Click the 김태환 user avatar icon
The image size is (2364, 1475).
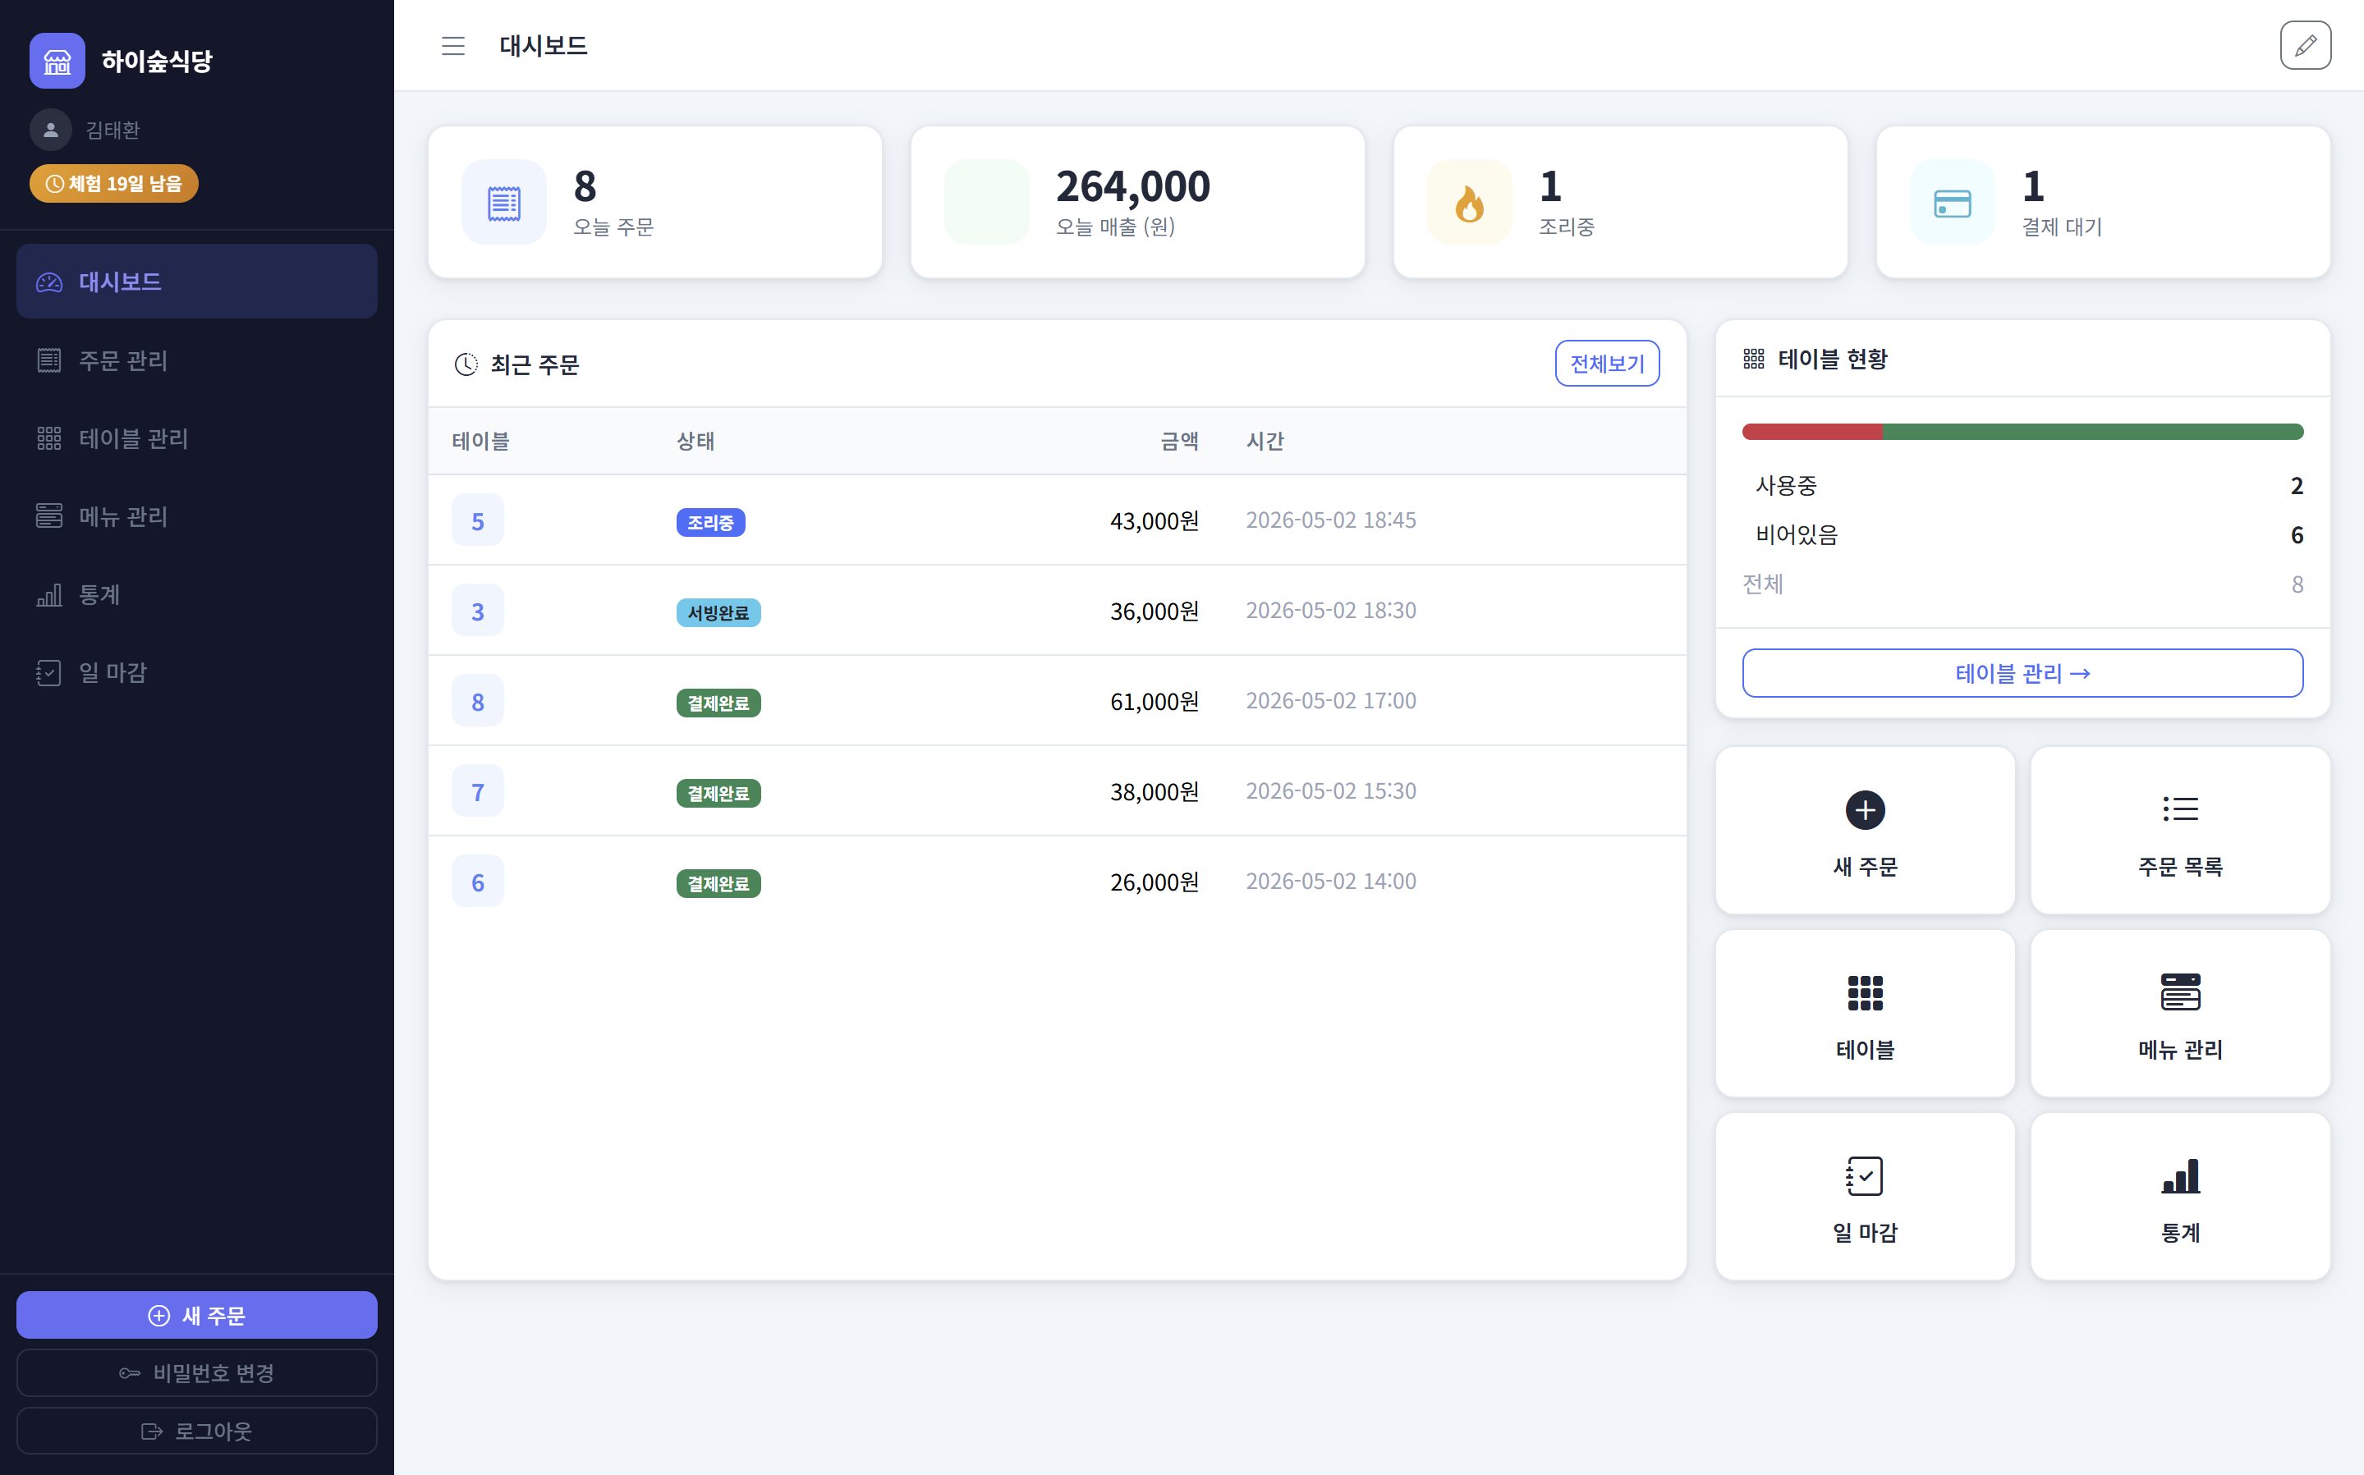pos(51,130)
